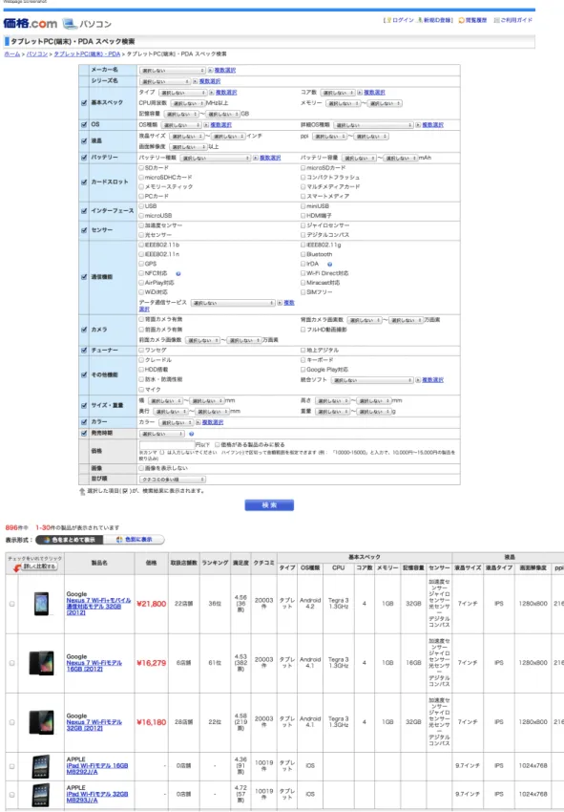Click arrow icon beside シリーズ名 複数選択

tap(195, 81)
